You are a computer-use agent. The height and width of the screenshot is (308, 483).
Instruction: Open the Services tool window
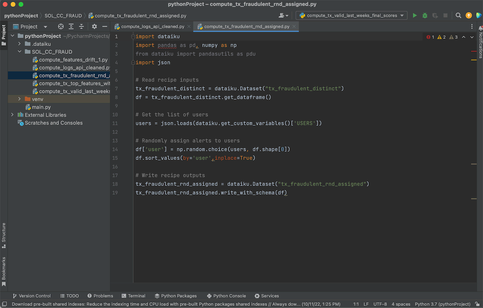tap(266, 296)
